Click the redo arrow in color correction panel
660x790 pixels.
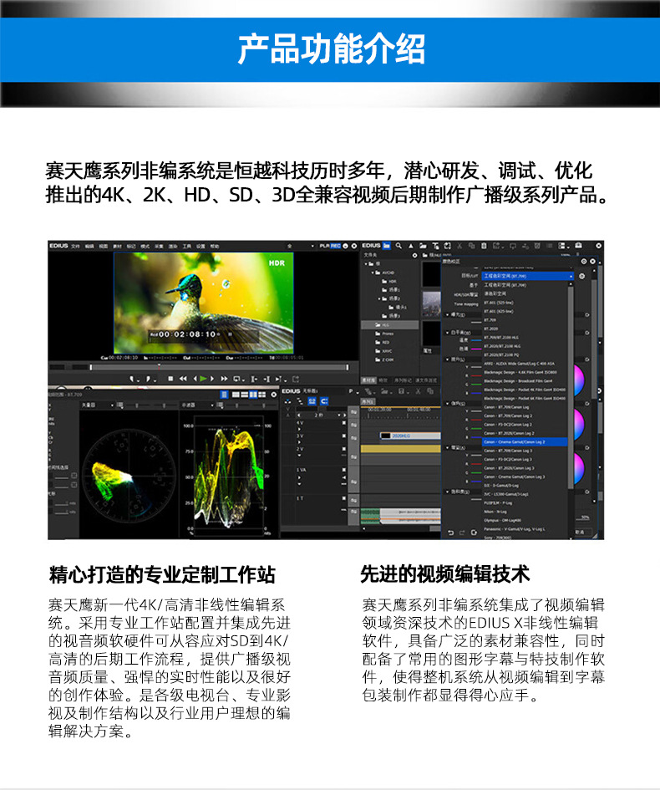(462, 533)
